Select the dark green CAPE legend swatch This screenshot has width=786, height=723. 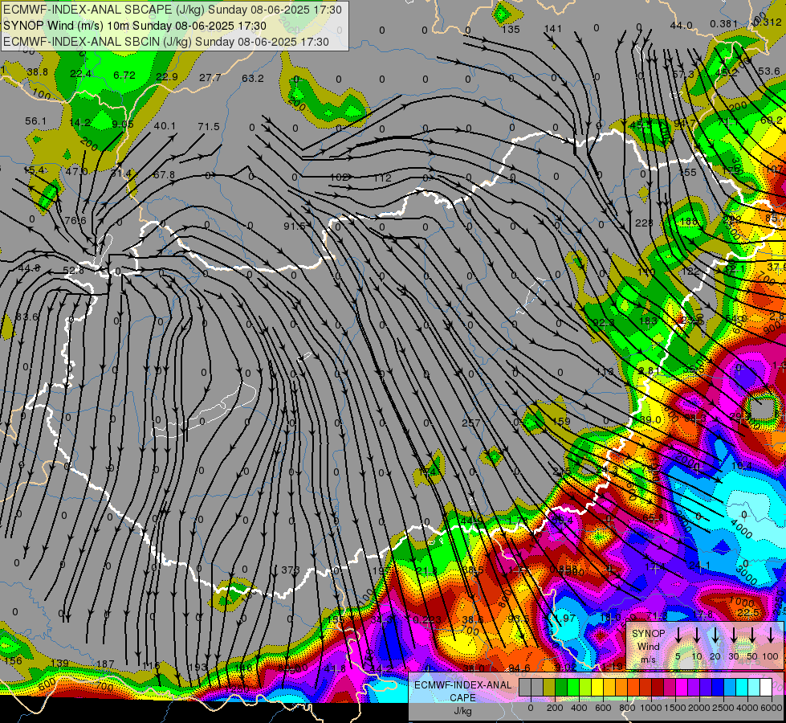tap(561, 688)
